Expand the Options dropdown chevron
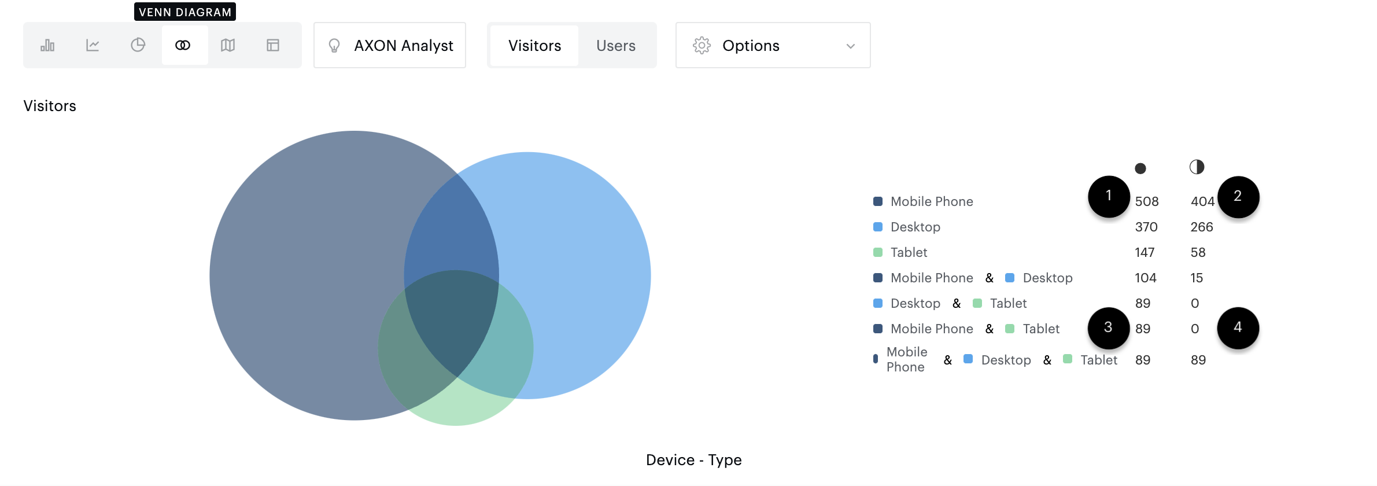1377x486 pixels. pyautogui.click(x=850, y=46)
